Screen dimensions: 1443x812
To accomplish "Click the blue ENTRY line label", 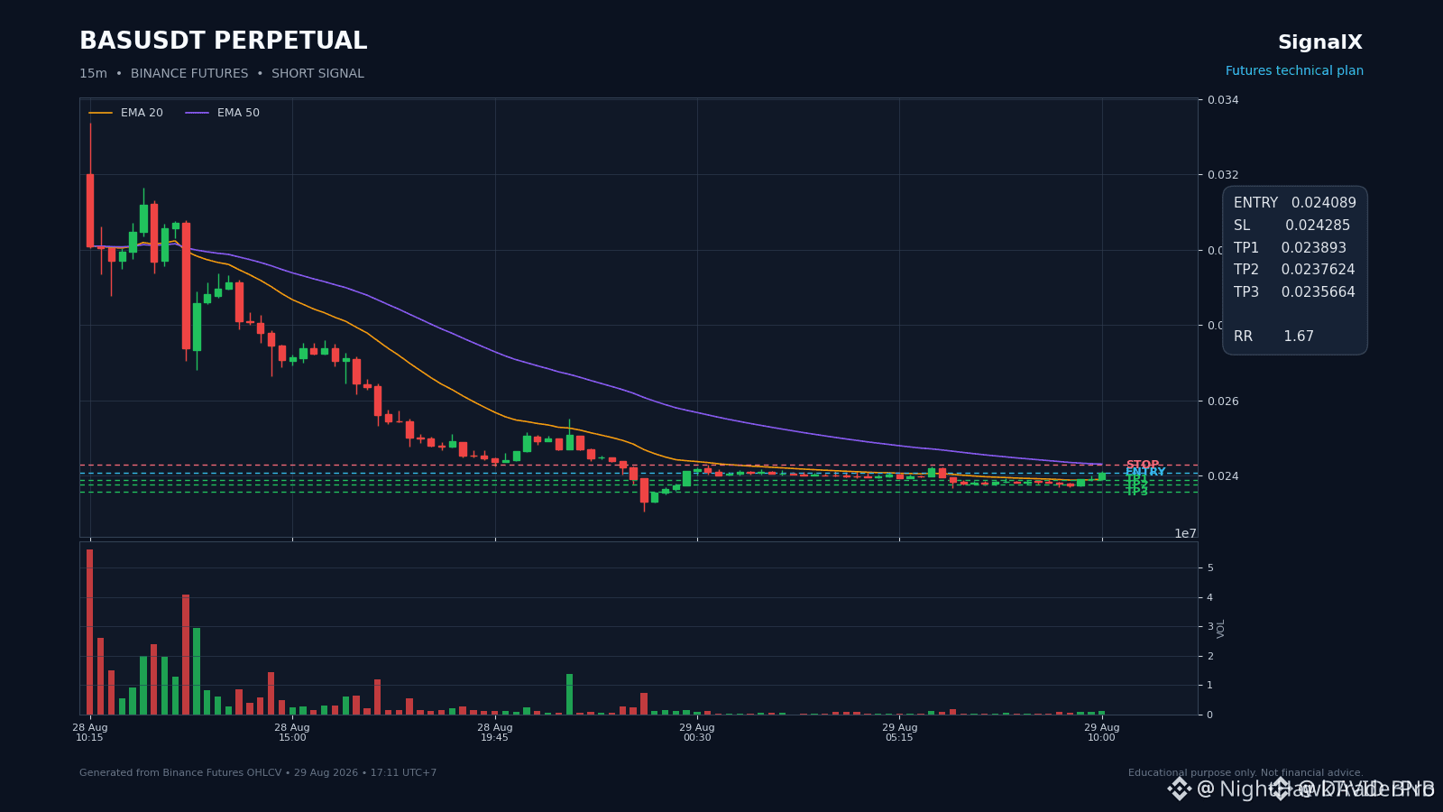I will (1145, 472).
